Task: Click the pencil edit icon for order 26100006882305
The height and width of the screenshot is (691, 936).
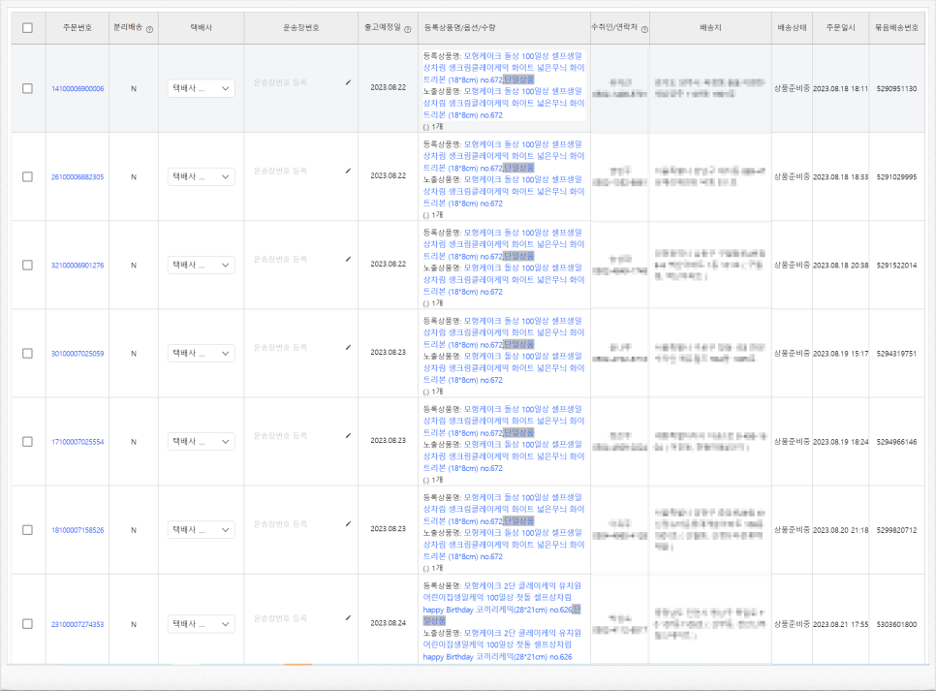Action: tap(348, 171)
